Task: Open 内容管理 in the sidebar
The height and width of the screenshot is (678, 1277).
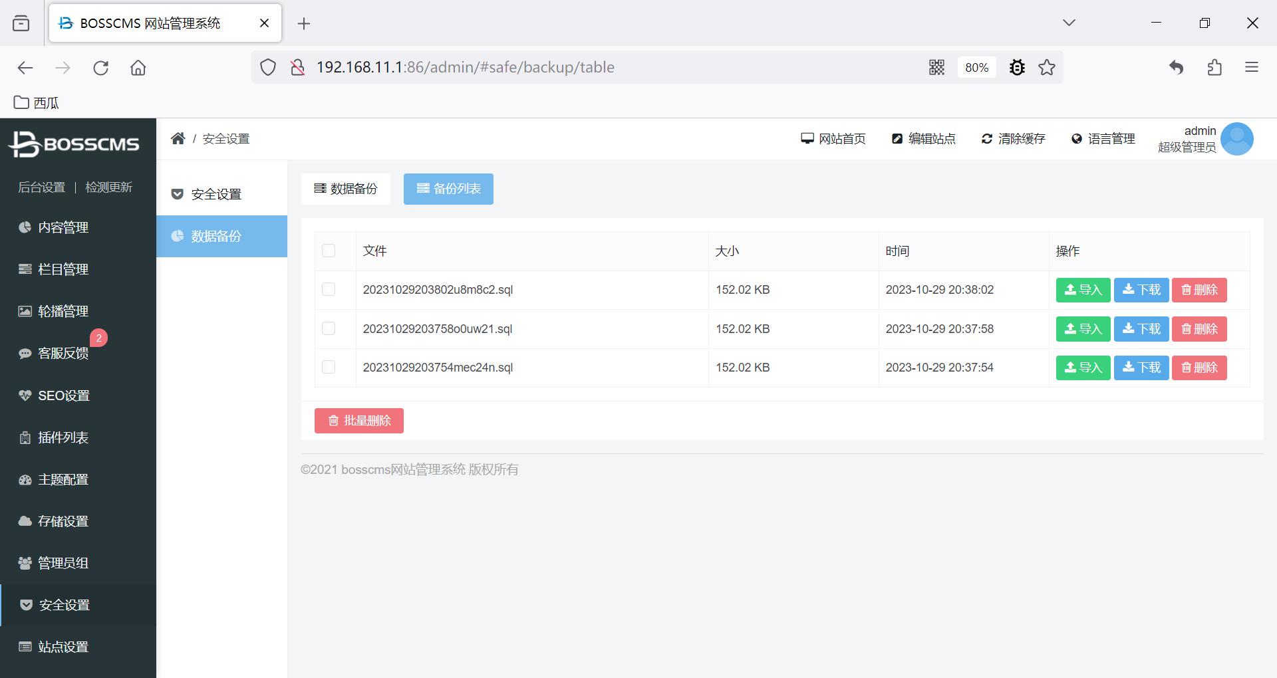Action: tap(78, 227)
